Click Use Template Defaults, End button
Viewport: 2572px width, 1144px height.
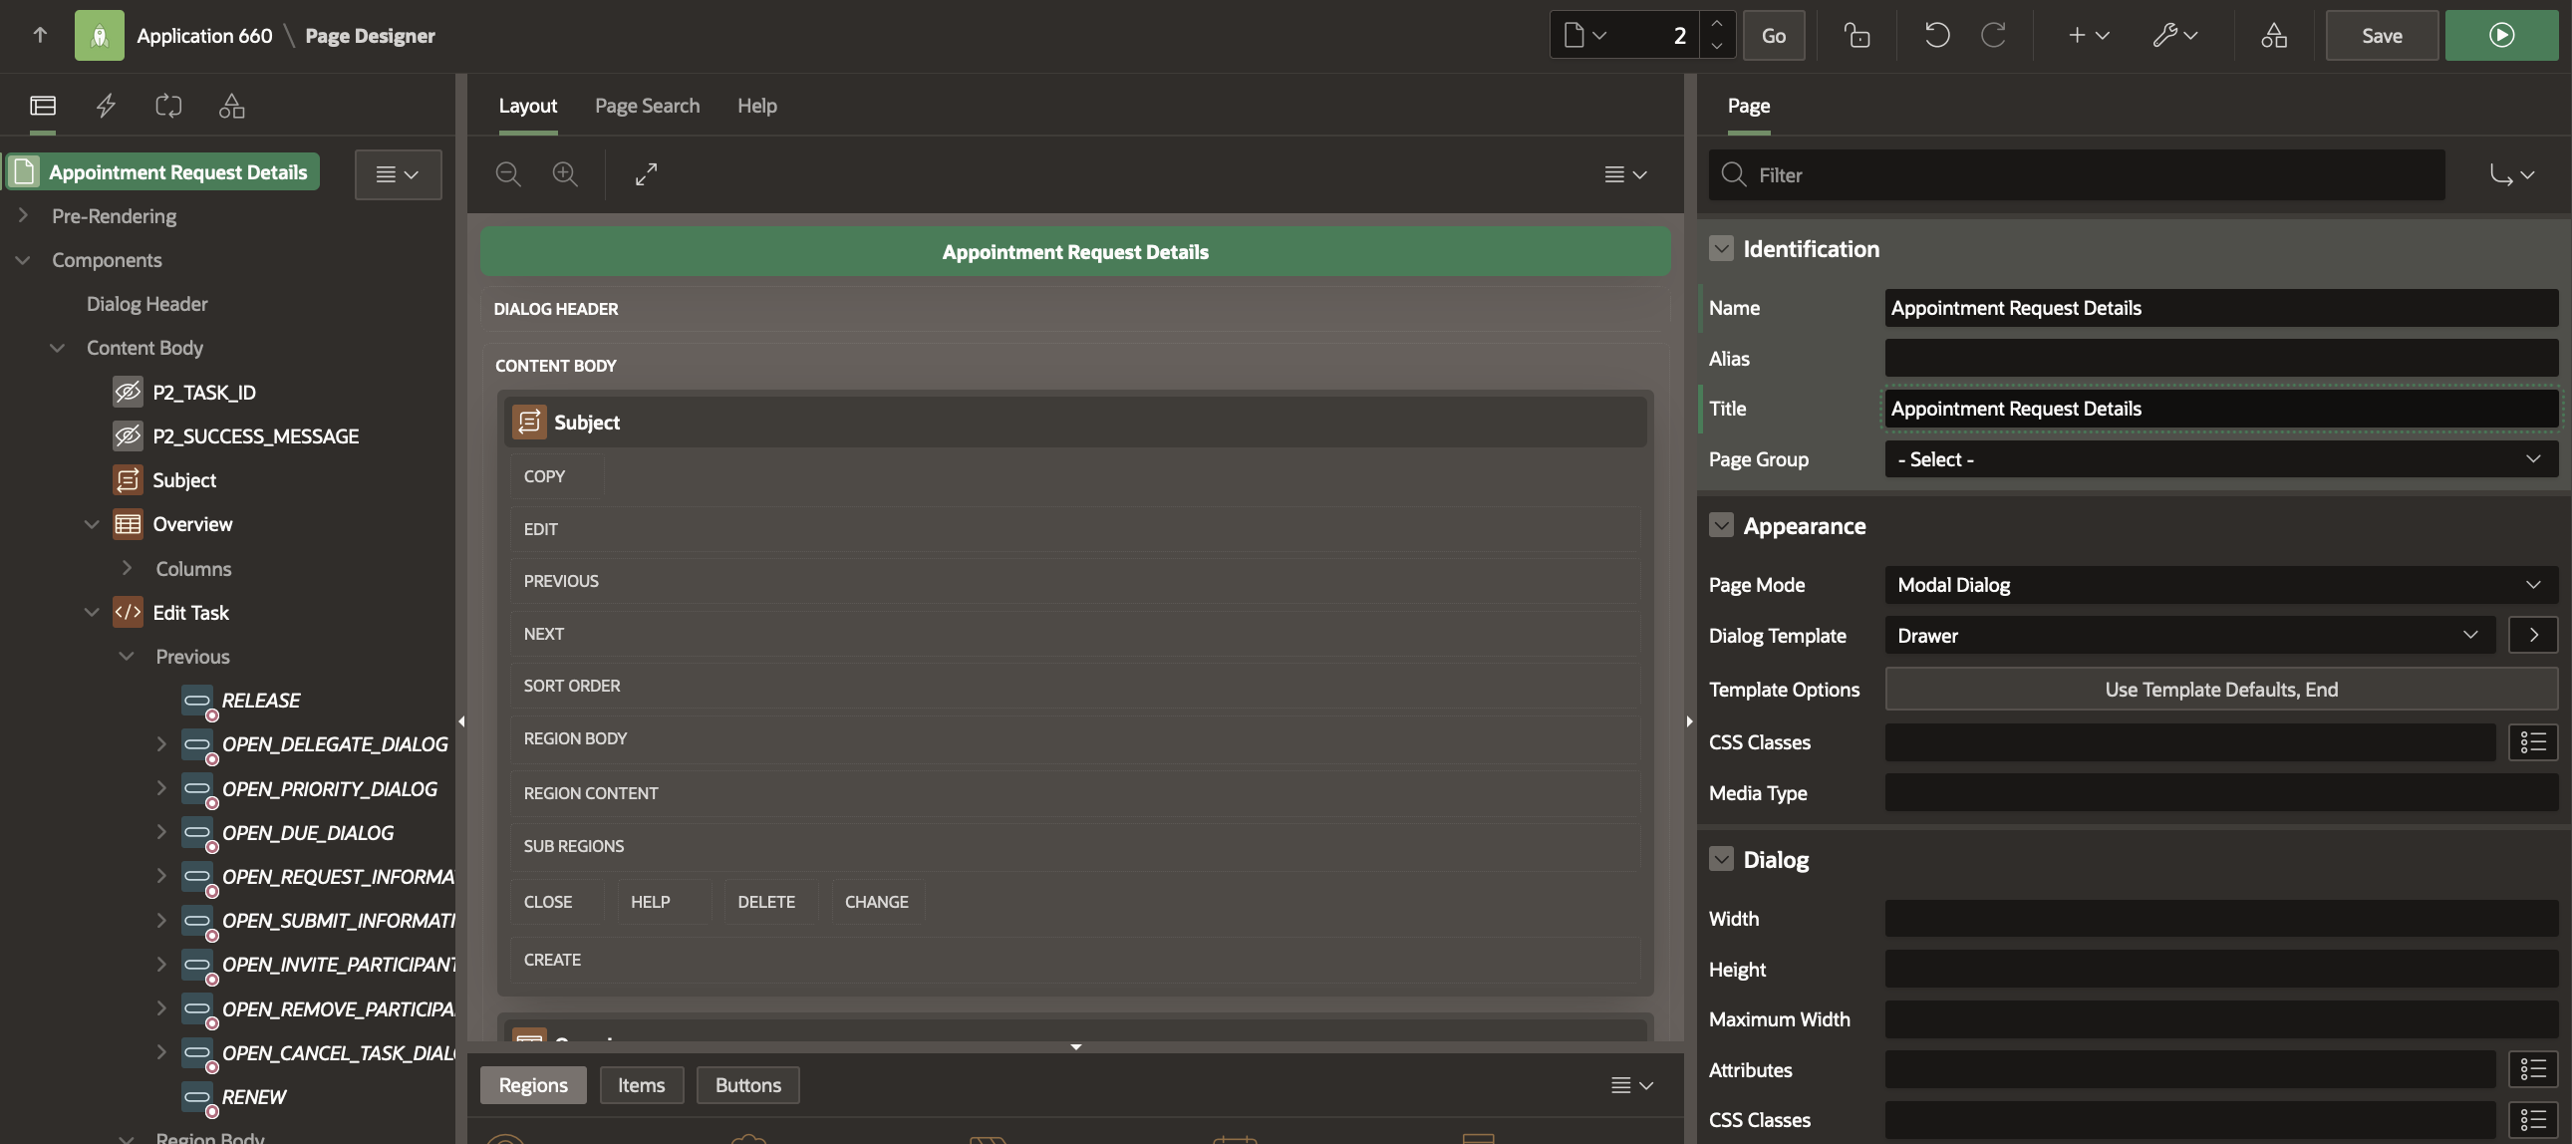tap(2219, 689)
